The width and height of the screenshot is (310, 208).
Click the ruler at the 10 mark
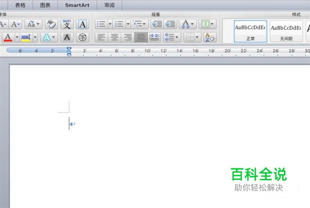[147, 51]
